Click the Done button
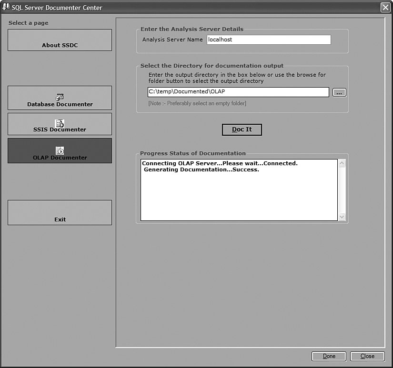Viewport: 393px width, 368px height. (329, 356)
